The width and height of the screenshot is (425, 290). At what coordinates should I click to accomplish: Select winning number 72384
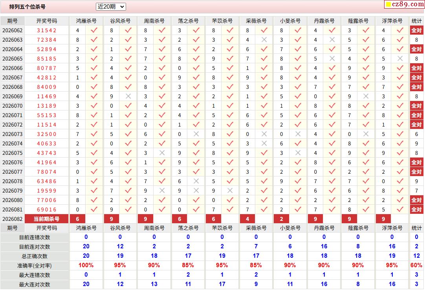click(x=47, y=40)
